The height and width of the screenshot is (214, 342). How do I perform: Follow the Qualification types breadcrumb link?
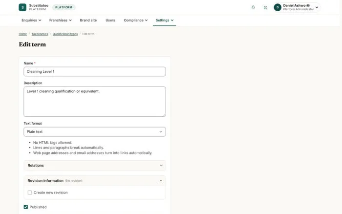coord(65,34)
